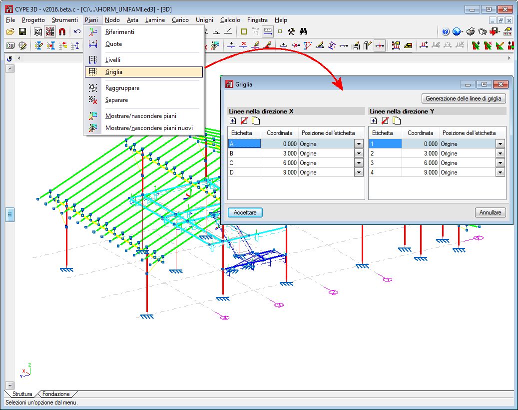Add new line in Y direction list
This screenshot has width=518, height=410.
(x=374, y=120)
